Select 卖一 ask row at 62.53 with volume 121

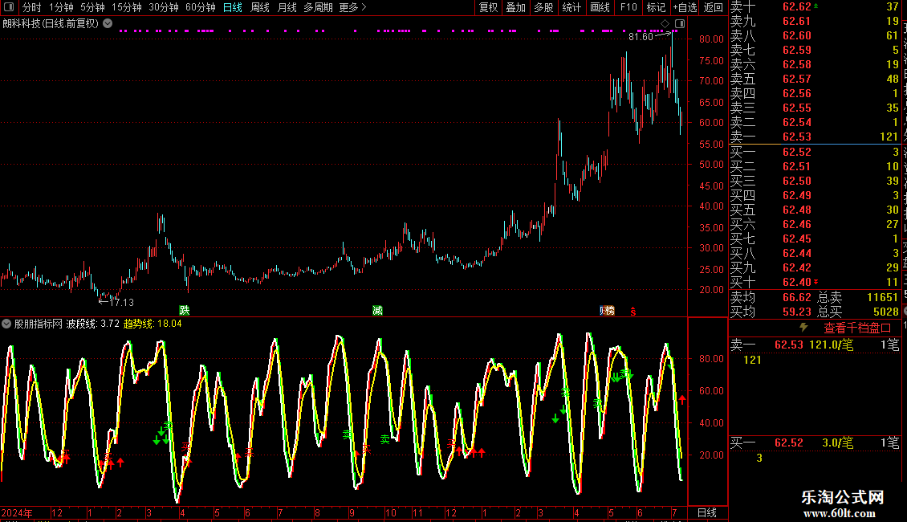815,137
